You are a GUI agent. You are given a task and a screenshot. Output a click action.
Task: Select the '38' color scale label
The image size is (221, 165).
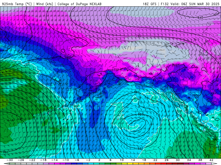pyautogui.click(x=200, y=160)
